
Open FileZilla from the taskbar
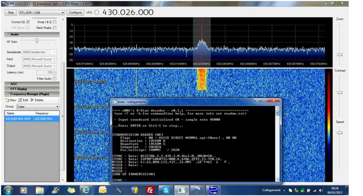[x=150, y=190]
